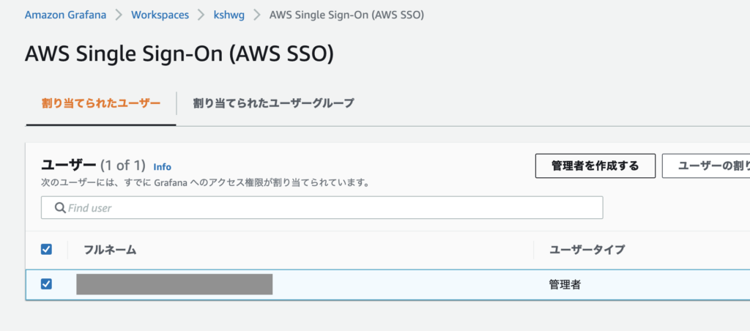Image resolution: width=750 pixels, height=331 pixels.
Task: Click the redacted full name in user row
Action: [174, 284]
